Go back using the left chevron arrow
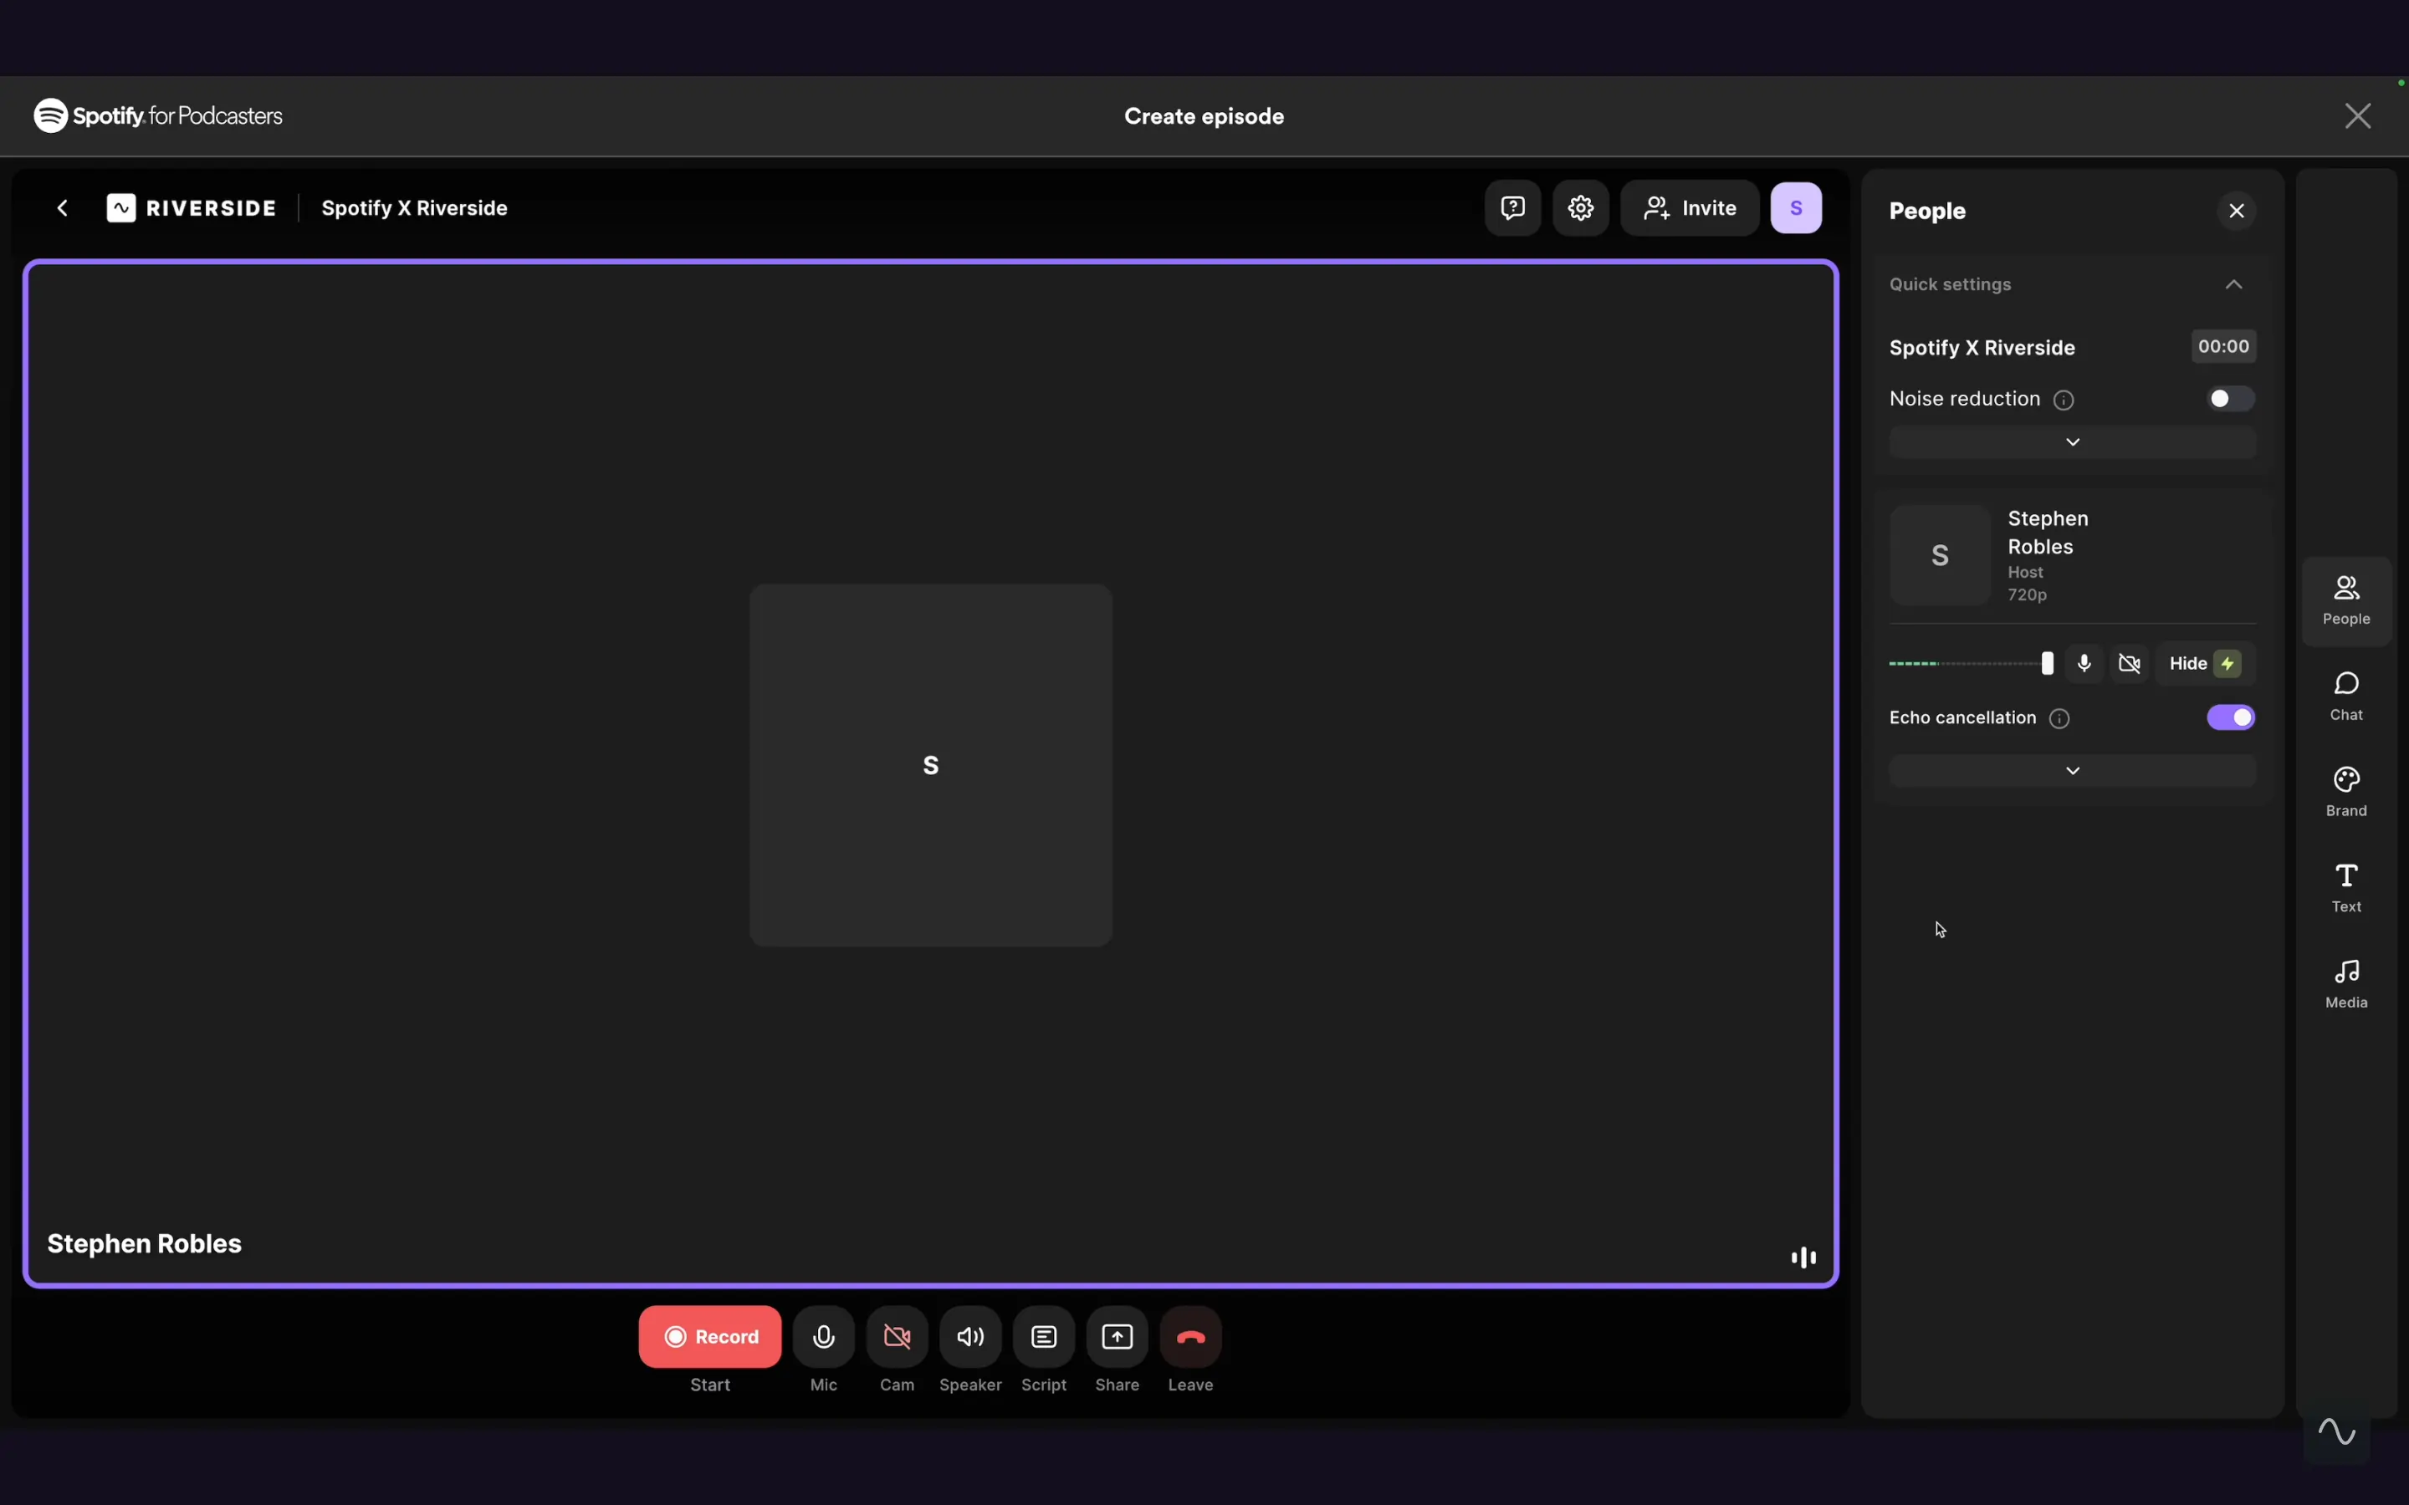This screenshot has width=2409, height=1505. (x=63, y=208)
